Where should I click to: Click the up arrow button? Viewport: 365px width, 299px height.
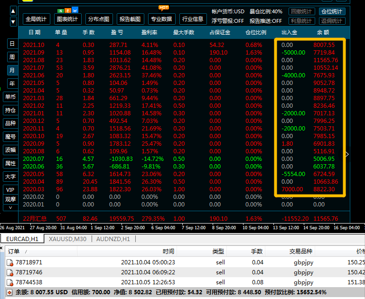[13, 11]
